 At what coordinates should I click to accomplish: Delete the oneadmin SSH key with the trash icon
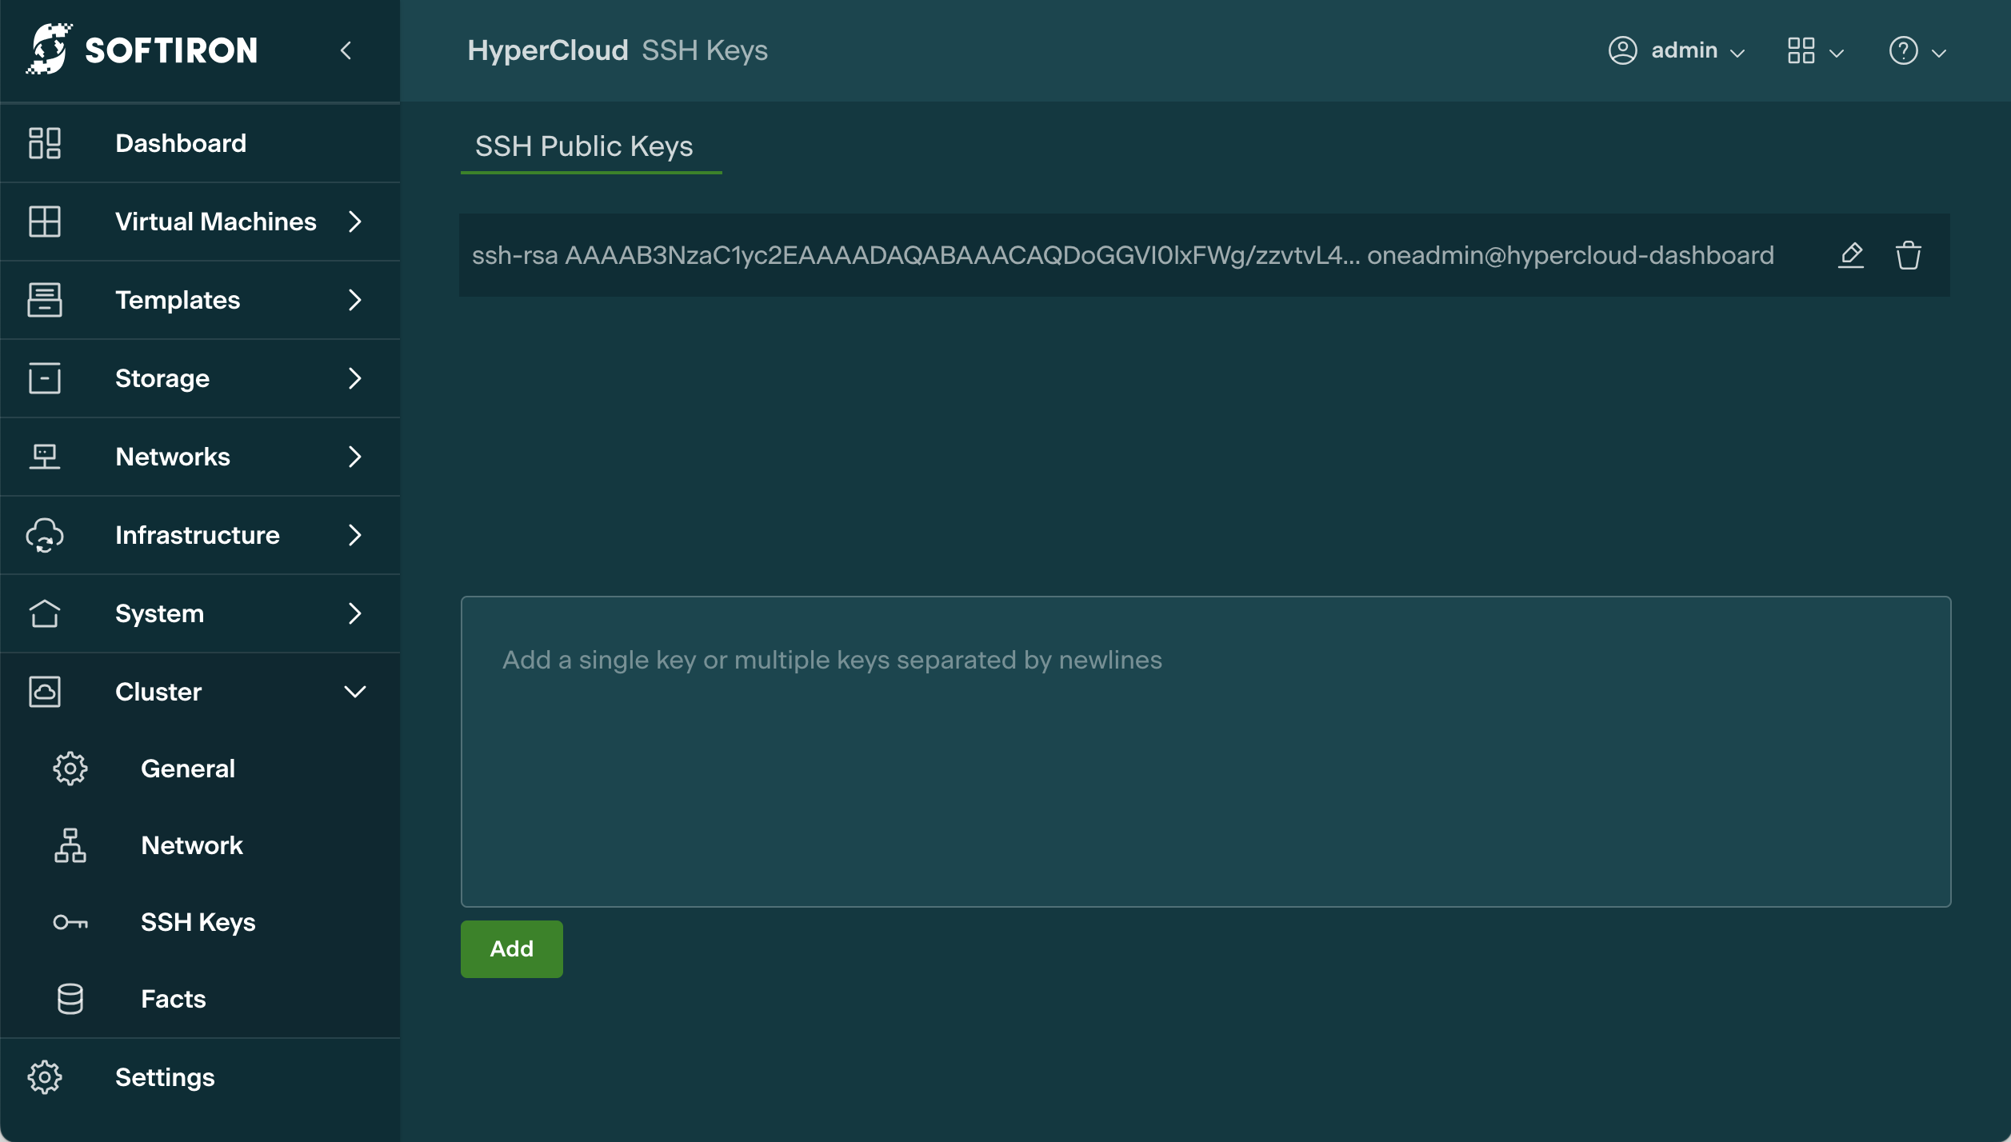coord(1908,255)
